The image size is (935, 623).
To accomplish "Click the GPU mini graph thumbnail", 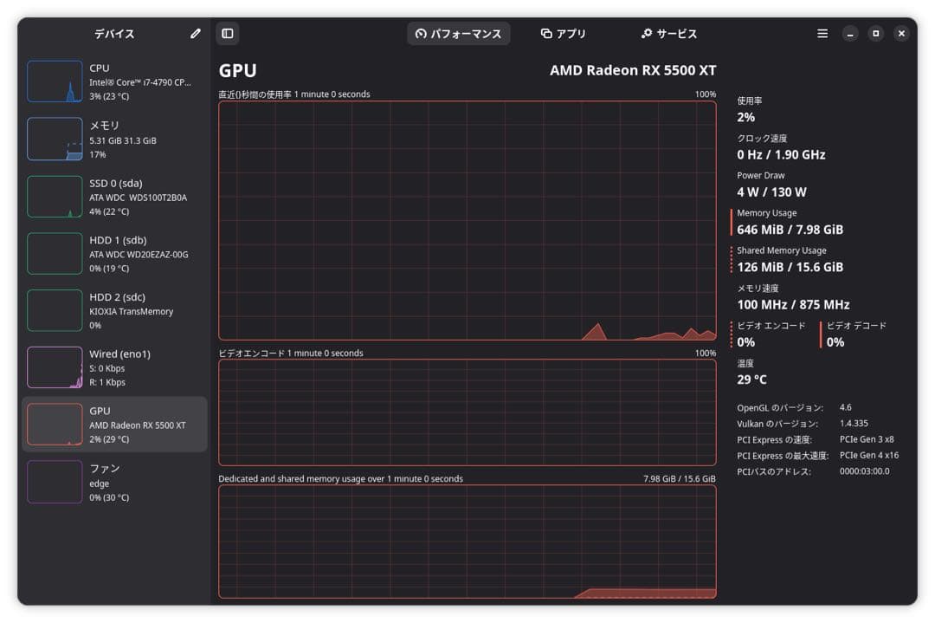I will point(55,425).
